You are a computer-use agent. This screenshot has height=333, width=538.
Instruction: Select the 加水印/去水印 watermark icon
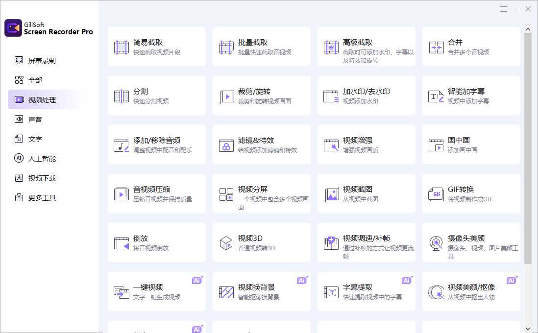[x=331, y=96]
